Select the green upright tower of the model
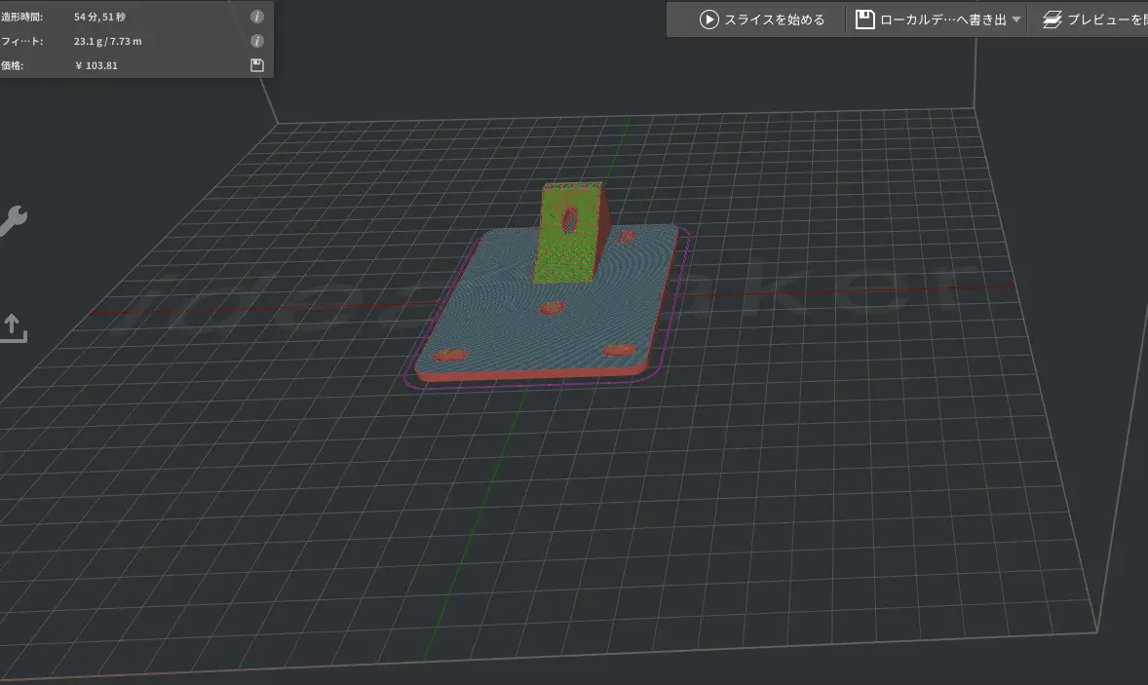1148x685 pixels. 571,234
